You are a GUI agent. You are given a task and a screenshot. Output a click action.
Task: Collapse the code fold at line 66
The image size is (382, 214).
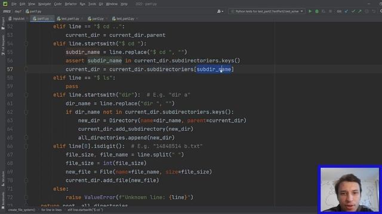(26, 146)
